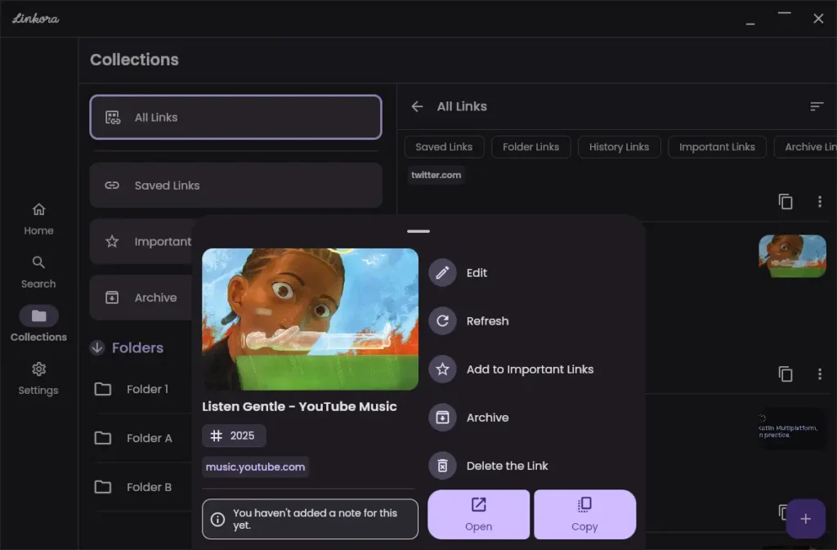
Task: Click the music.youtube.com link chip
Action: pyautogui.click(x=255, y=467)
